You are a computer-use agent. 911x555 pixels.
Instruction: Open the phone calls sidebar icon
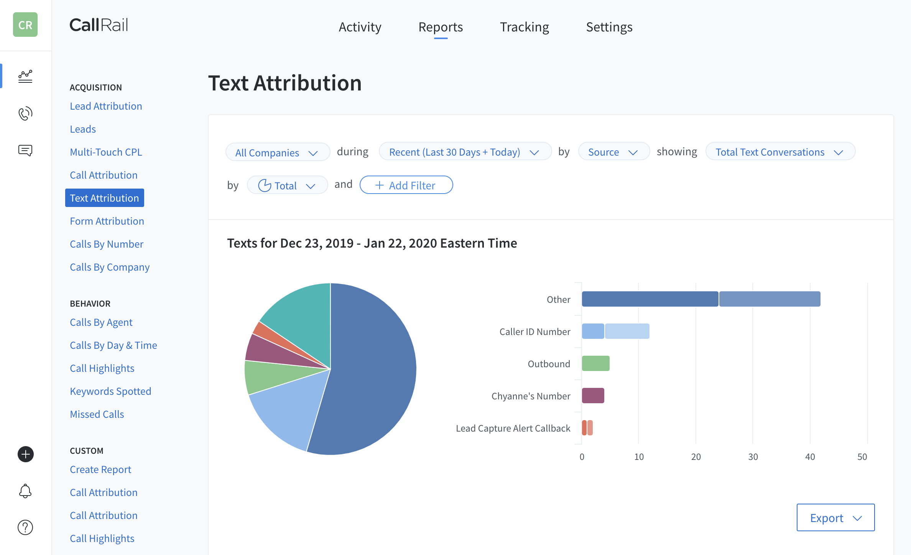(25, 113)
